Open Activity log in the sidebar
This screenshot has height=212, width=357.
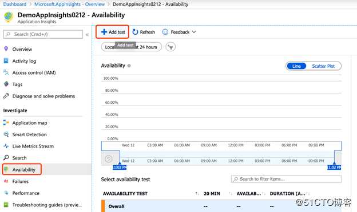coord(24,61)
